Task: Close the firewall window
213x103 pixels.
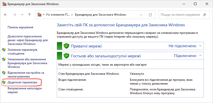Action: click(x=207, y=4)
